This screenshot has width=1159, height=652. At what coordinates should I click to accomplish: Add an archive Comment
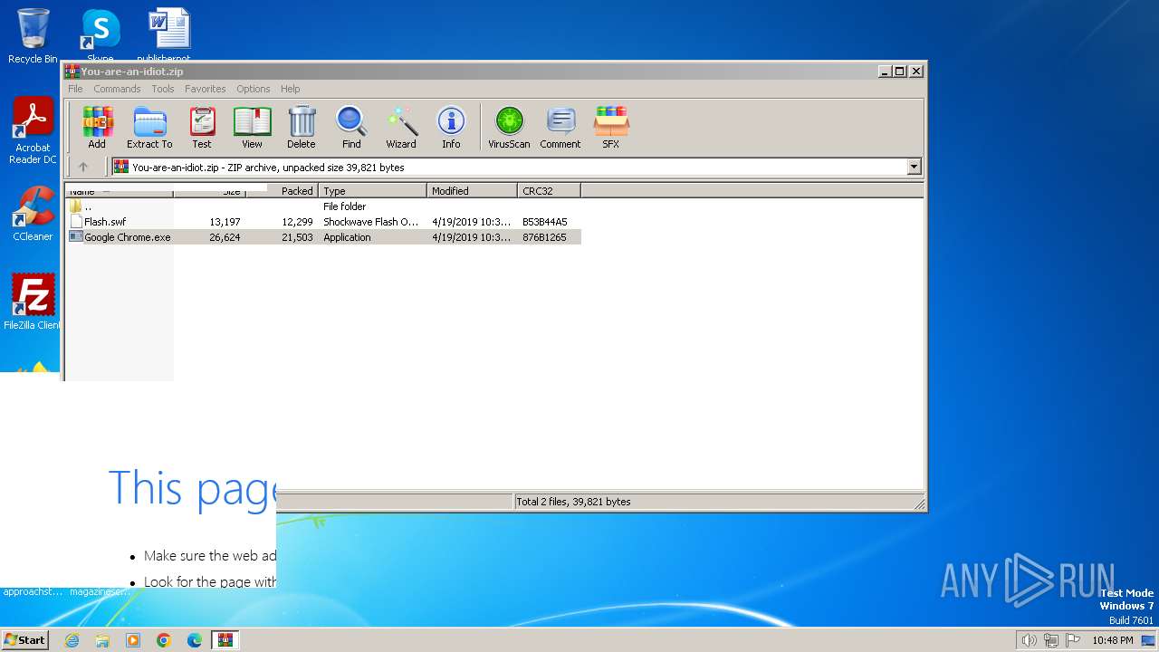(560, 127)
